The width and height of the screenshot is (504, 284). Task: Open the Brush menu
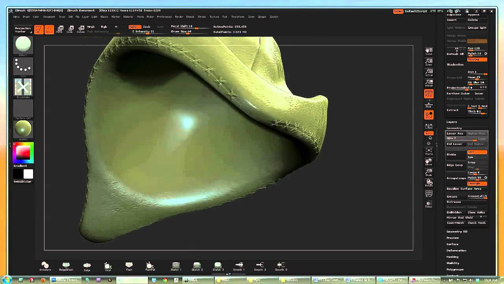[x=26, y=17]
